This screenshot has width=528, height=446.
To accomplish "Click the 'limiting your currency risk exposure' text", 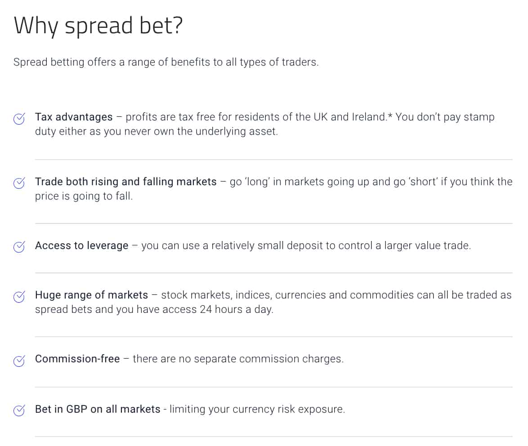I will point(257,410).
